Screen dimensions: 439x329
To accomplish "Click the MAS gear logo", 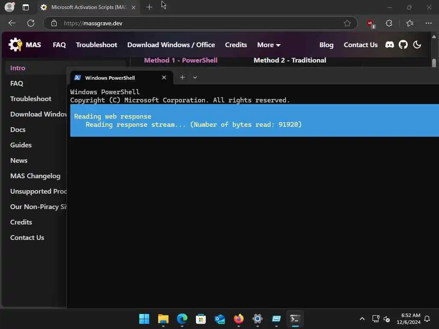I will click(15, 45).
